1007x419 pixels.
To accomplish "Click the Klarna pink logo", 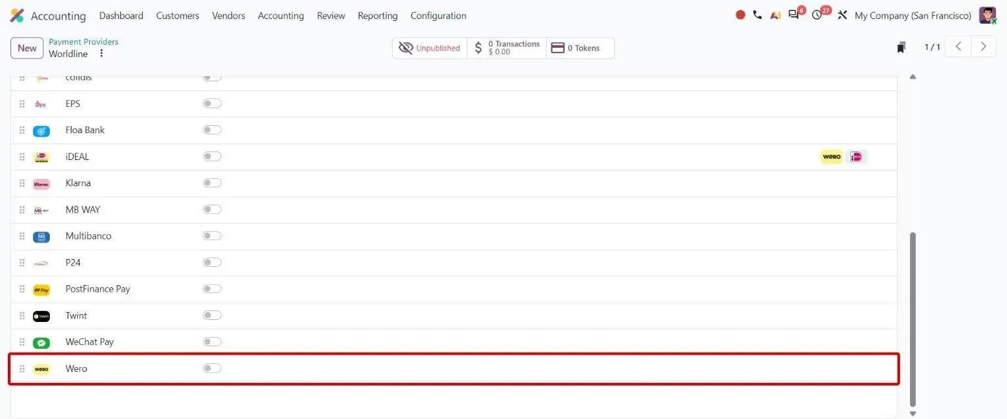I will coord(41,184).
